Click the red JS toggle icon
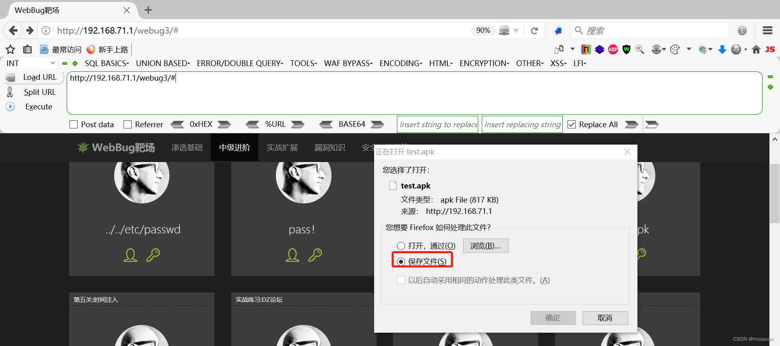 click(x=770, y=49)
